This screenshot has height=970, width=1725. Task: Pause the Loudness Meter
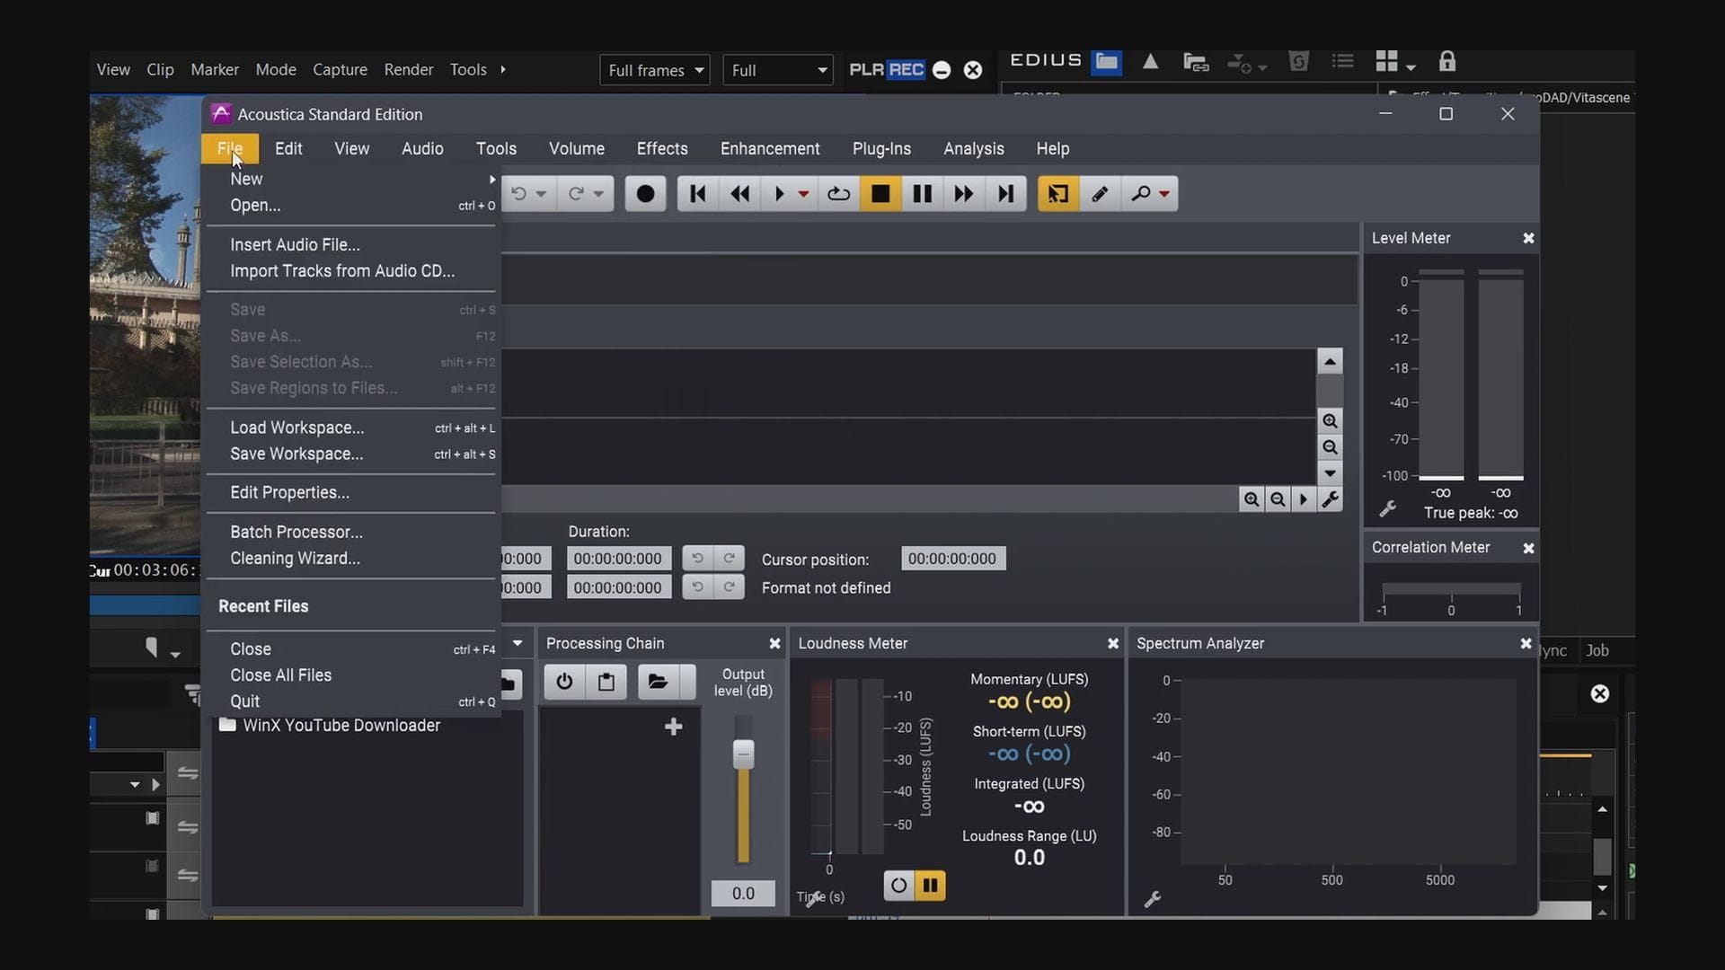931,886
